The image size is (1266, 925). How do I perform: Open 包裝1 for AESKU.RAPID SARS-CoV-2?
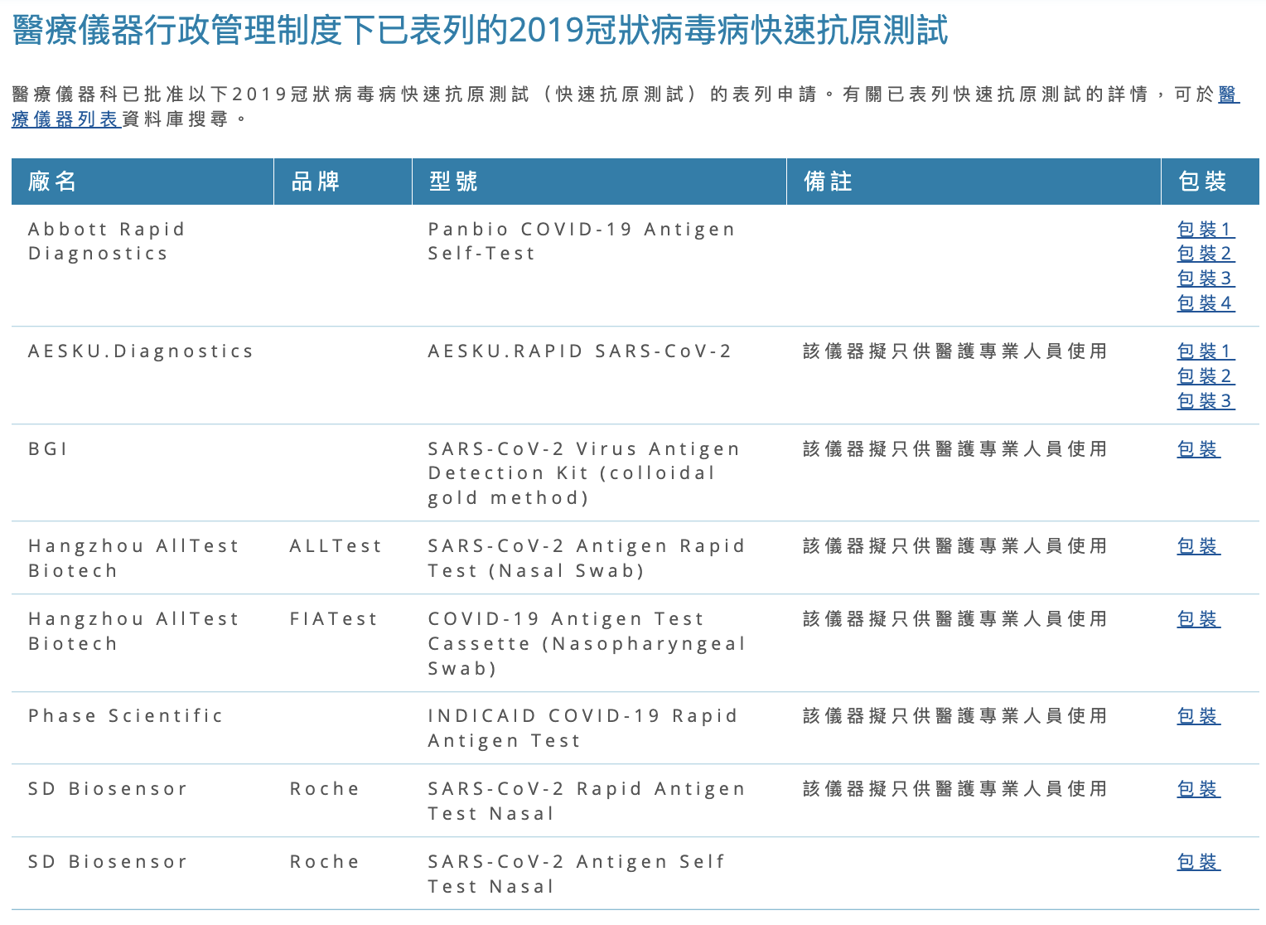[x=1205, y=351]
